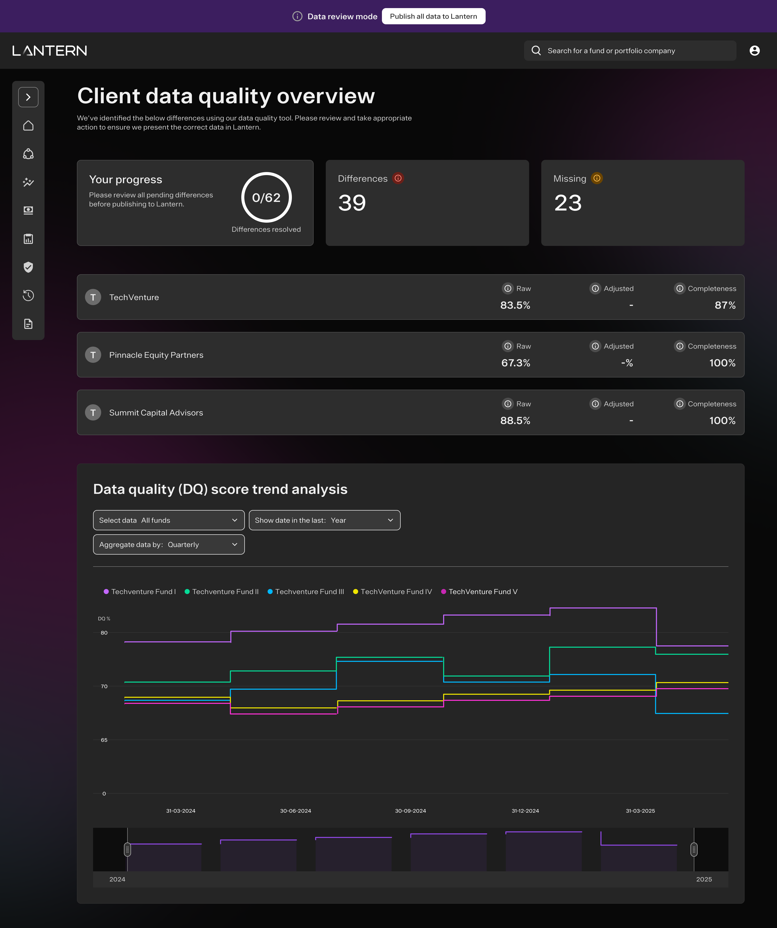777x928 pixels.
Task: Click the 88.5% Raw value for Summit
Action: [515, 420]
